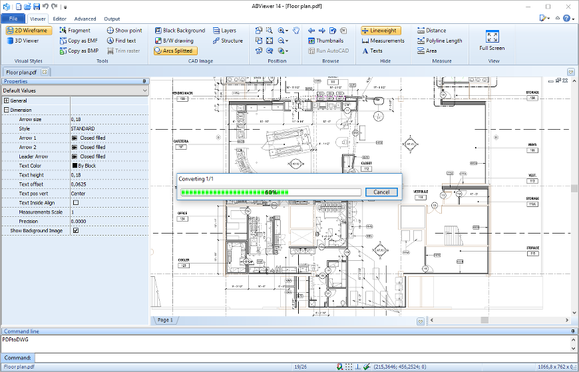Click the snap magnet icon in status bar
579x372 pixels.
click(x=339, y=367)
